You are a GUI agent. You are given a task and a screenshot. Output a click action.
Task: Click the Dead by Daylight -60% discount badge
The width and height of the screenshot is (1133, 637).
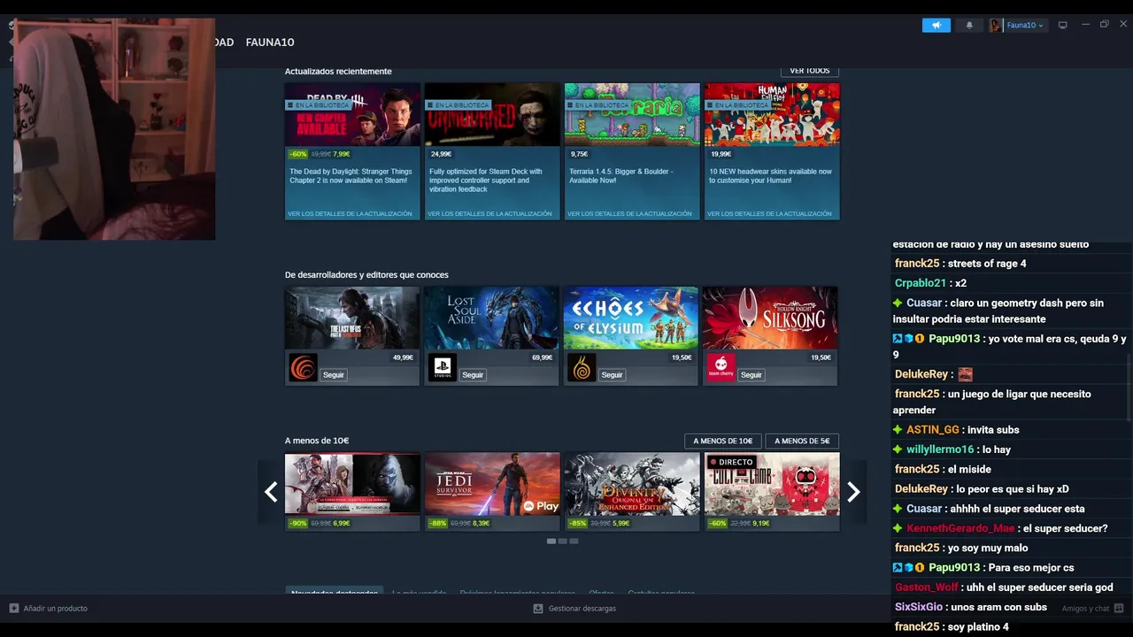(x=297, y=154)
